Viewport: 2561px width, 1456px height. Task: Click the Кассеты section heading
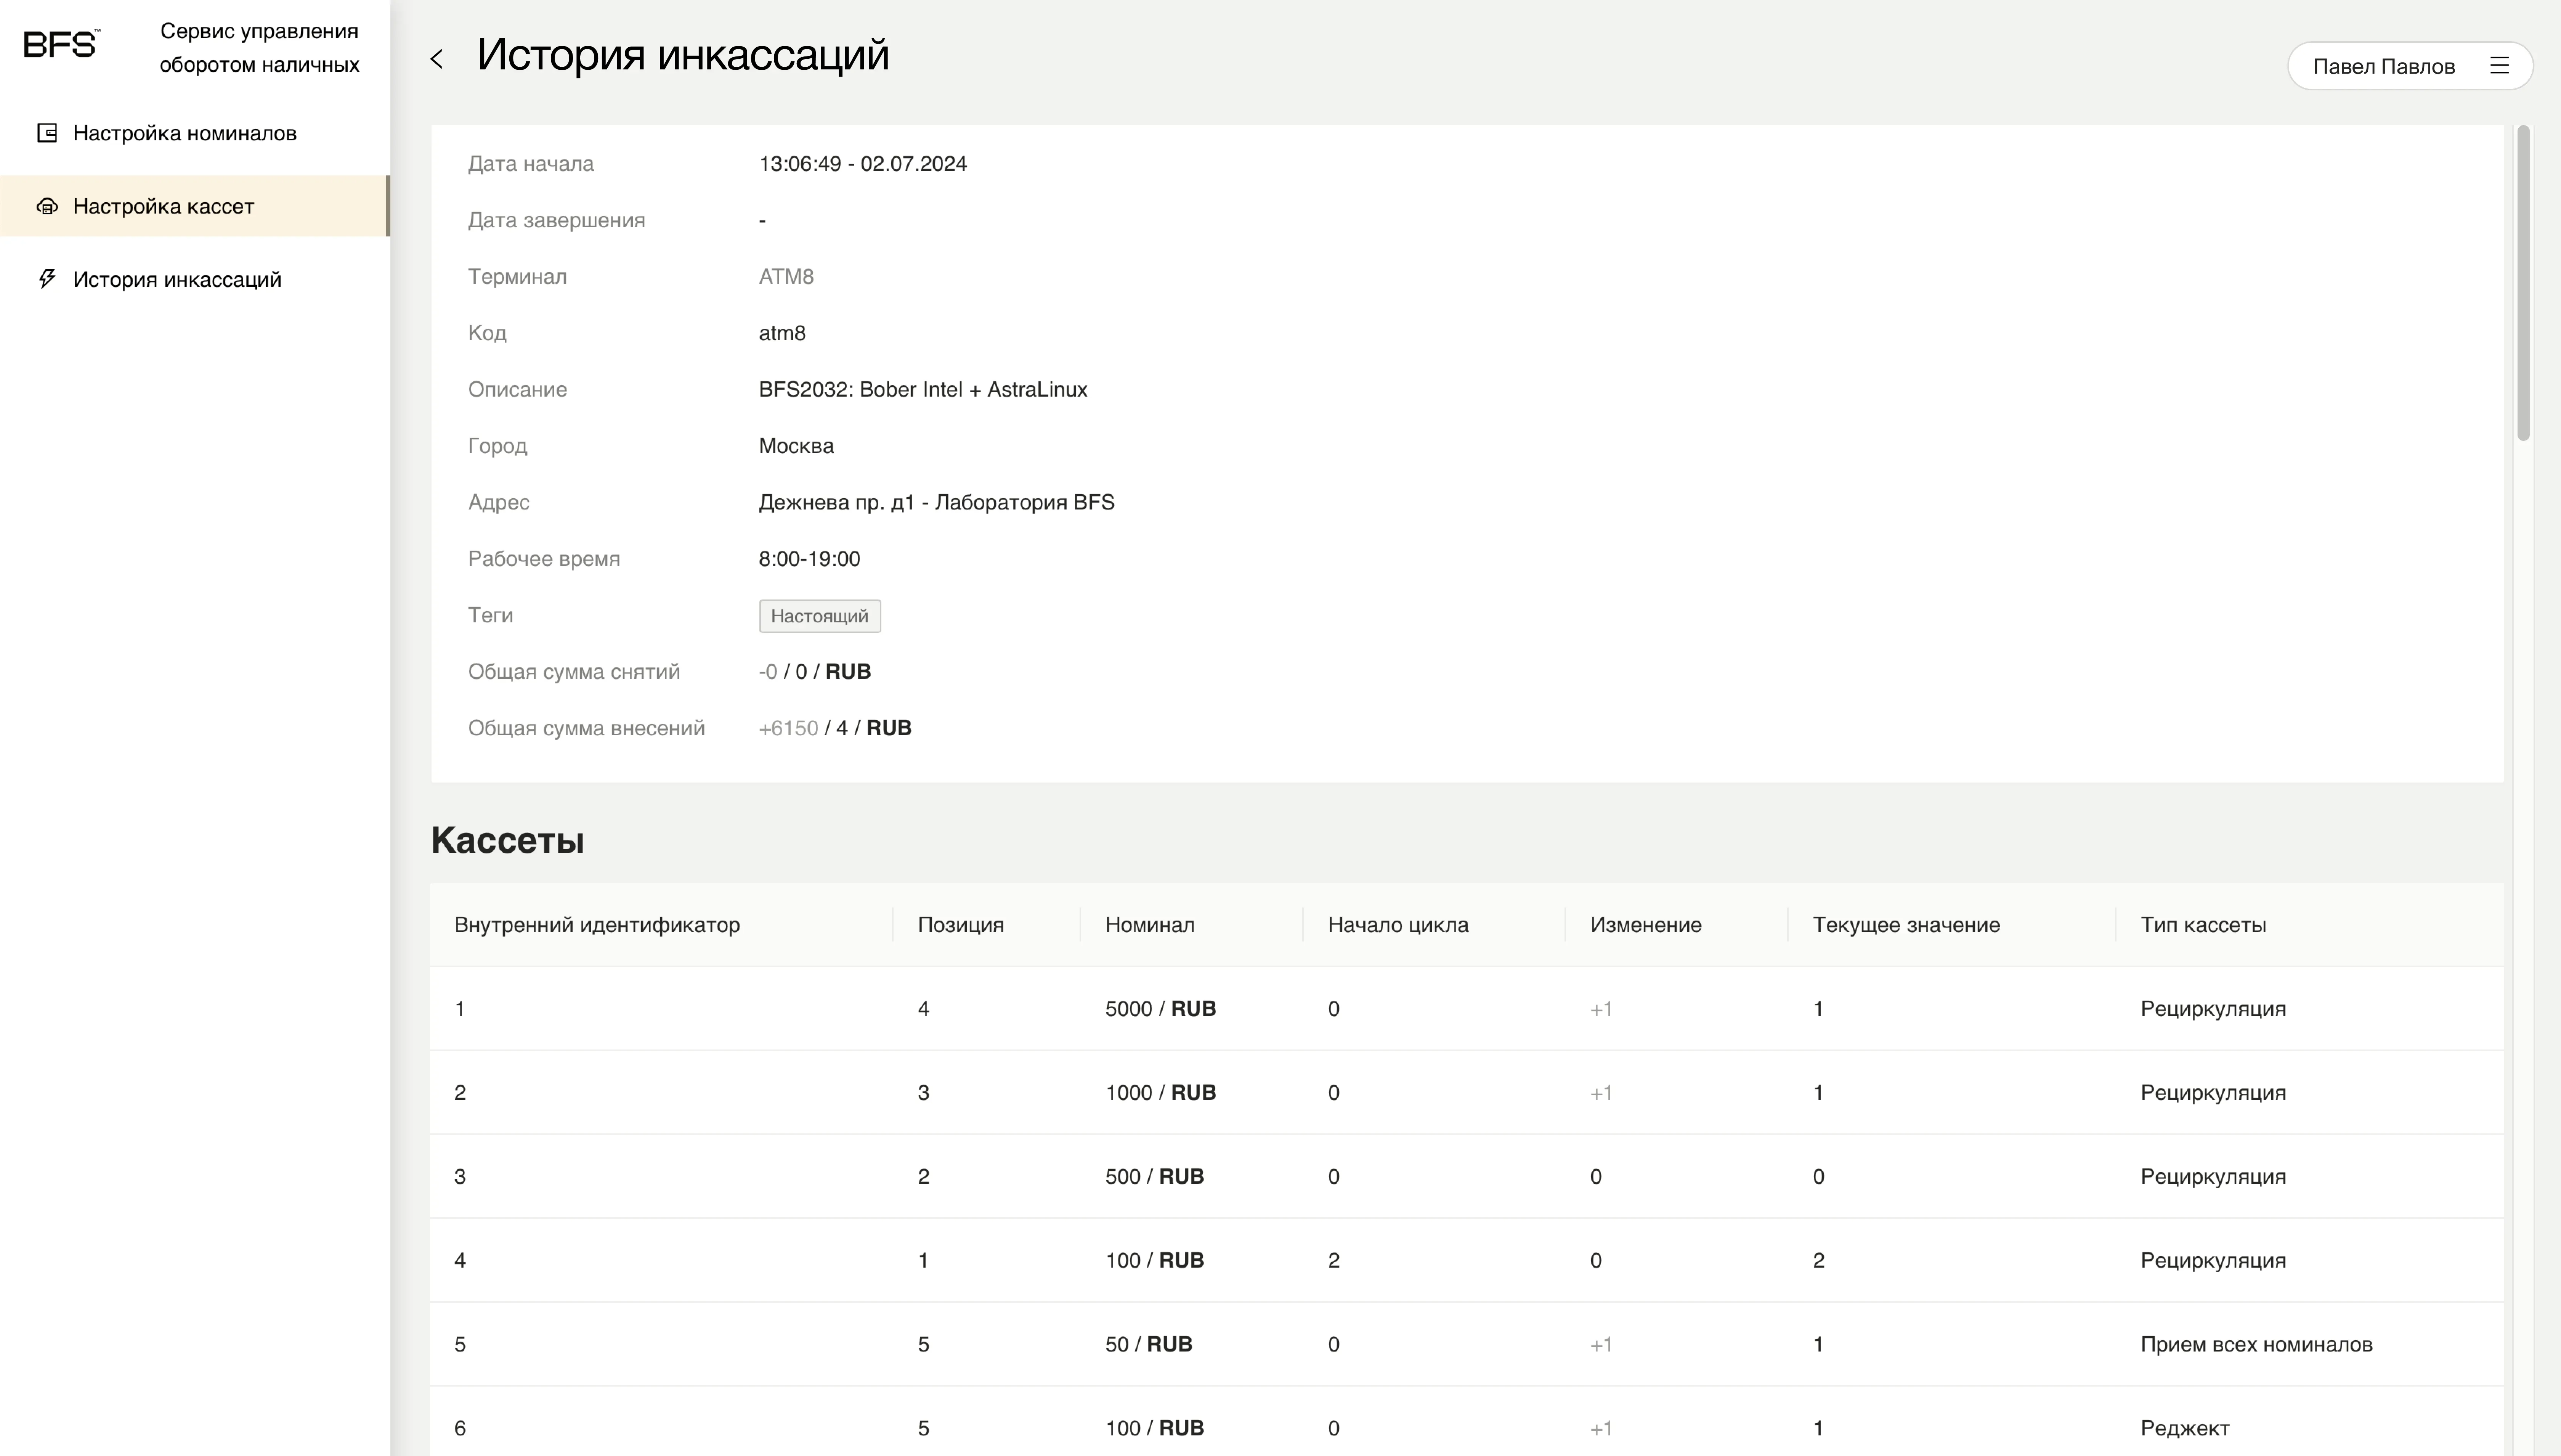click(x=508, y=840)
